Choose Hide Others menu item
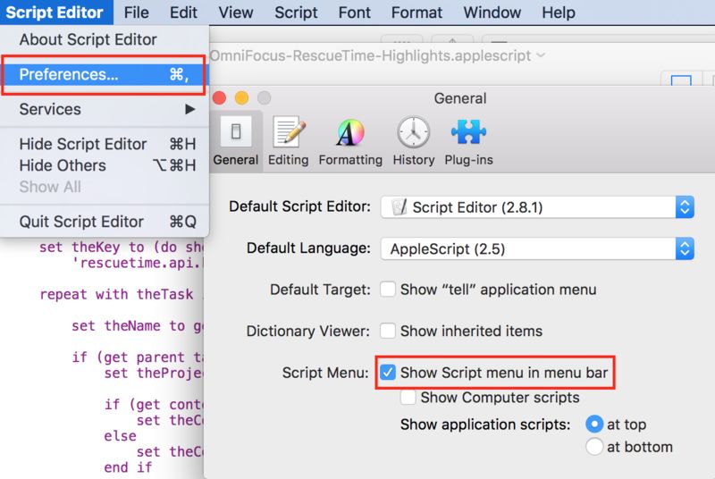 pyautogui.click(x=105, y=165)
